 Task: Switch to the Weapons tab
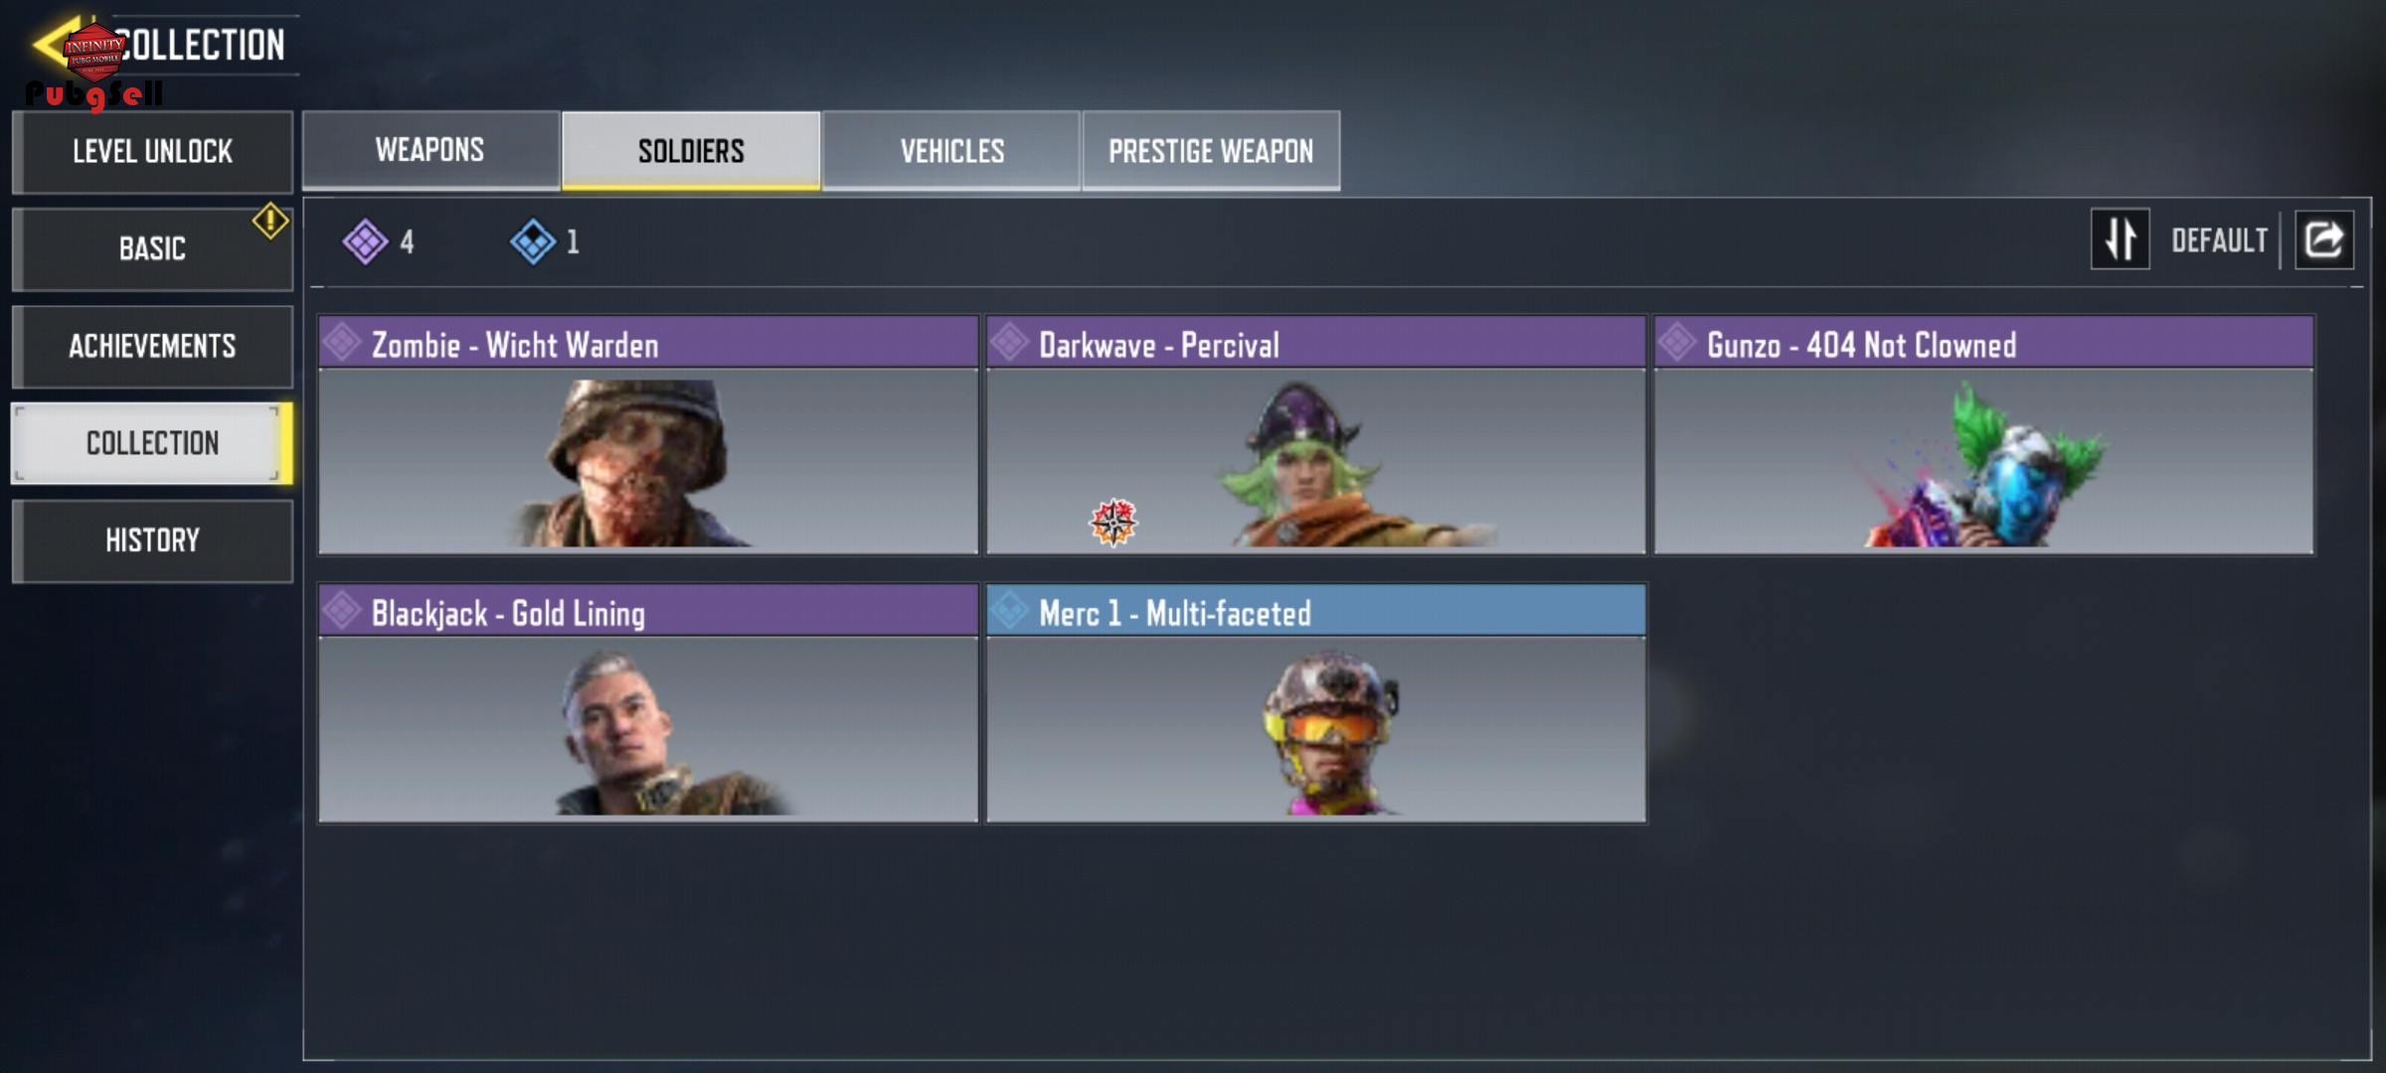pyautogui.click(x=430, y=150)
